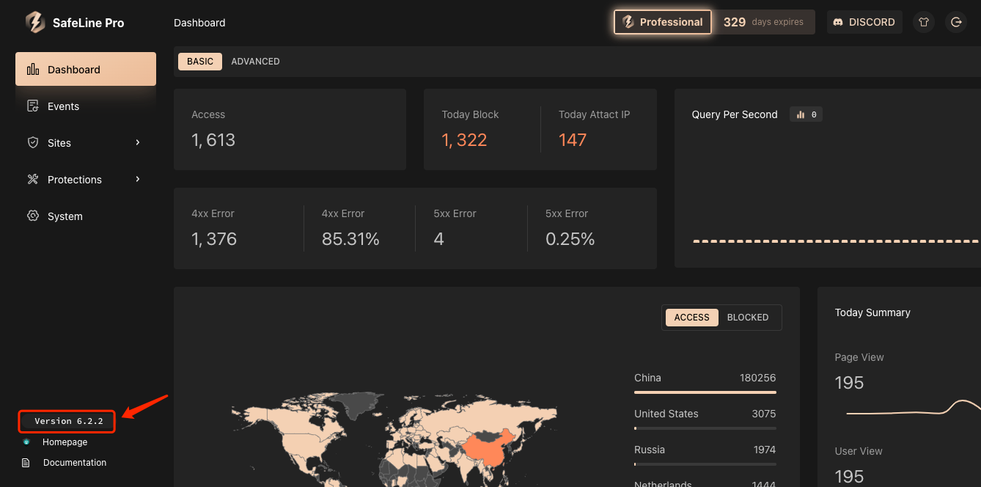Click the Documentation file icon
981x487 pixels.
[x=26, y=463]
